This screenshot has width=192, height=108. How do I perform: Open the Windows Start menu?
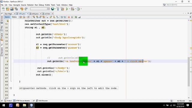coord(4,105)
